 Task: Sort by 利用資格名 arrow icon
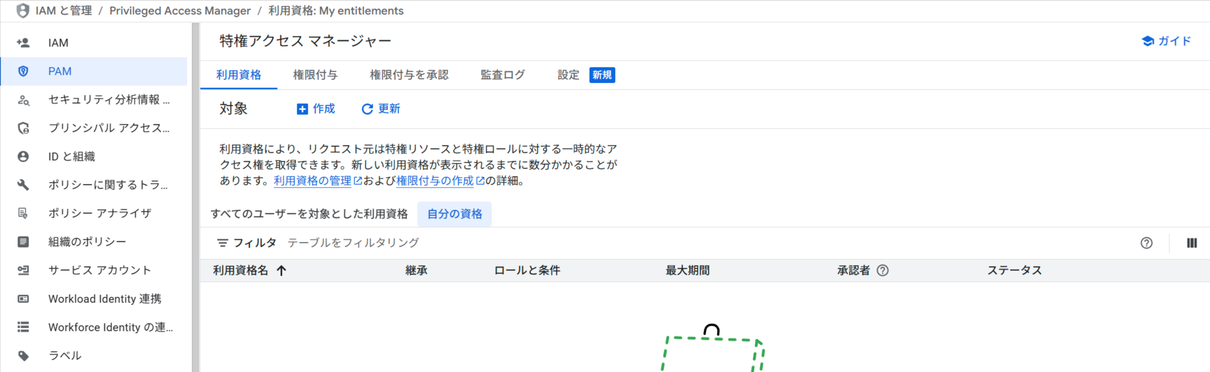click(281, 271)
